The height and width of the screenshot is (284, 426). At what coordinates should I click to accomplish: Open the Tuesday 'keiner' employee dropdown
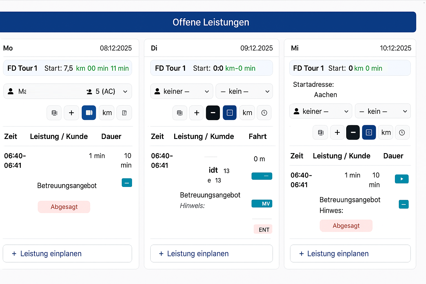[182, 91]
